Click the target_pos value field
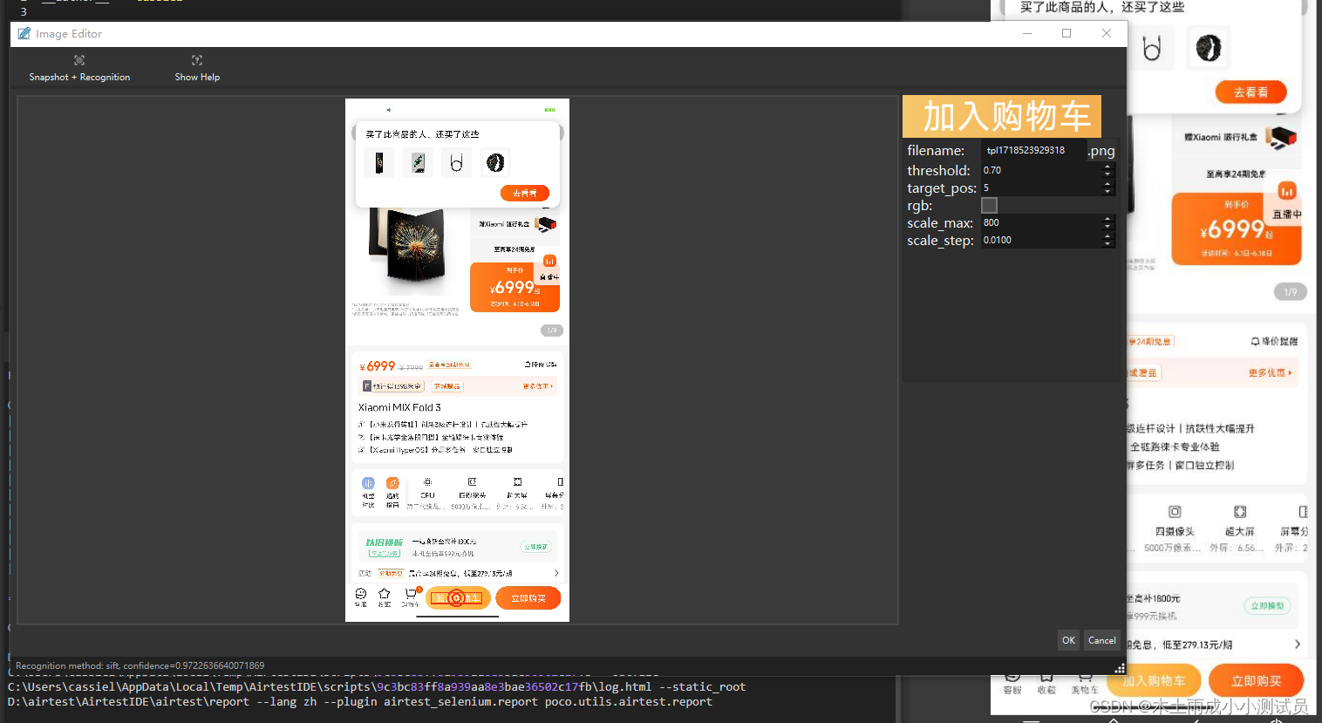 1040,188
